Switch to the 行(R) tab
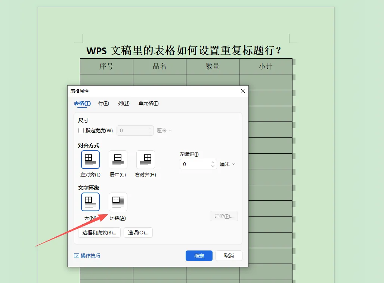This screenshot has width=384, height=283. [103, 104]
